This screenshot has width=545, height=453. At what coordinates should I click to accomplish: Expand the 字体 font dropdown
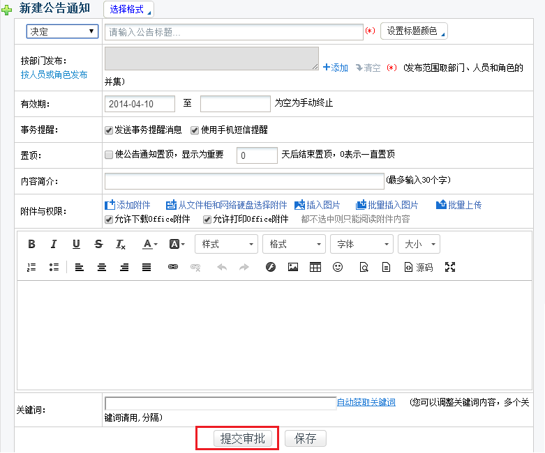[361, 244]
